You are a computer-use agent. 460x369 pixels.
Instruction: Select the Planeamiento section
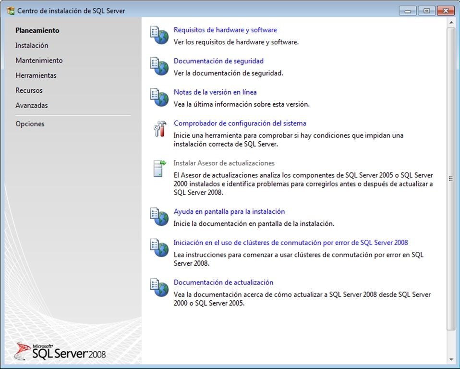point(37,30)
